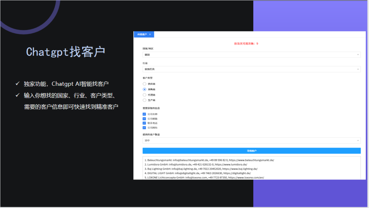Click the blue 寻找客户 button
369x208 pixels.
[x=252, y=151]
